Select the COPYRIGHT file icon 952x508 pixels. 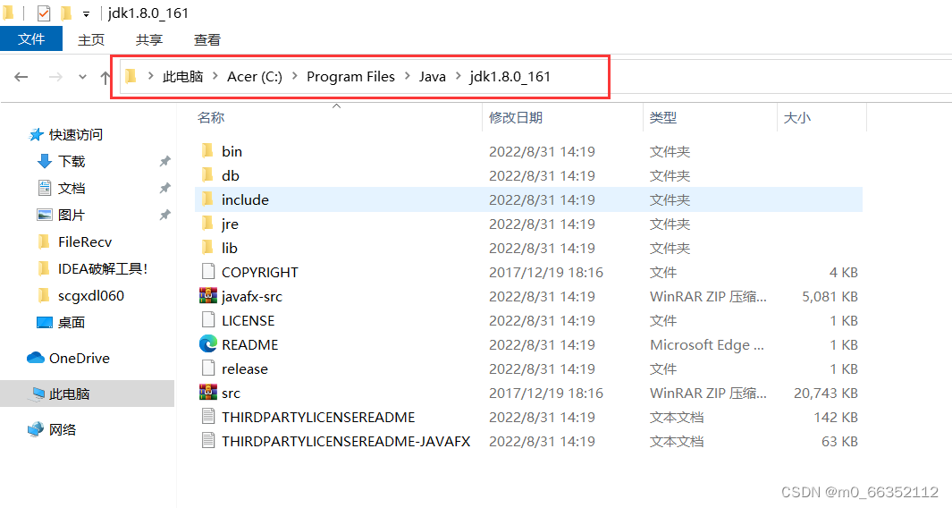click(x=207, y=272)
